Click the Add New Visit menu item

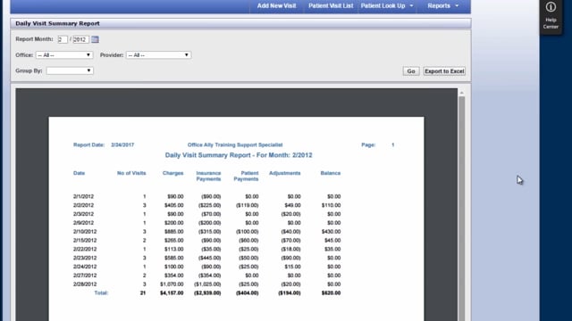(276, 6)
